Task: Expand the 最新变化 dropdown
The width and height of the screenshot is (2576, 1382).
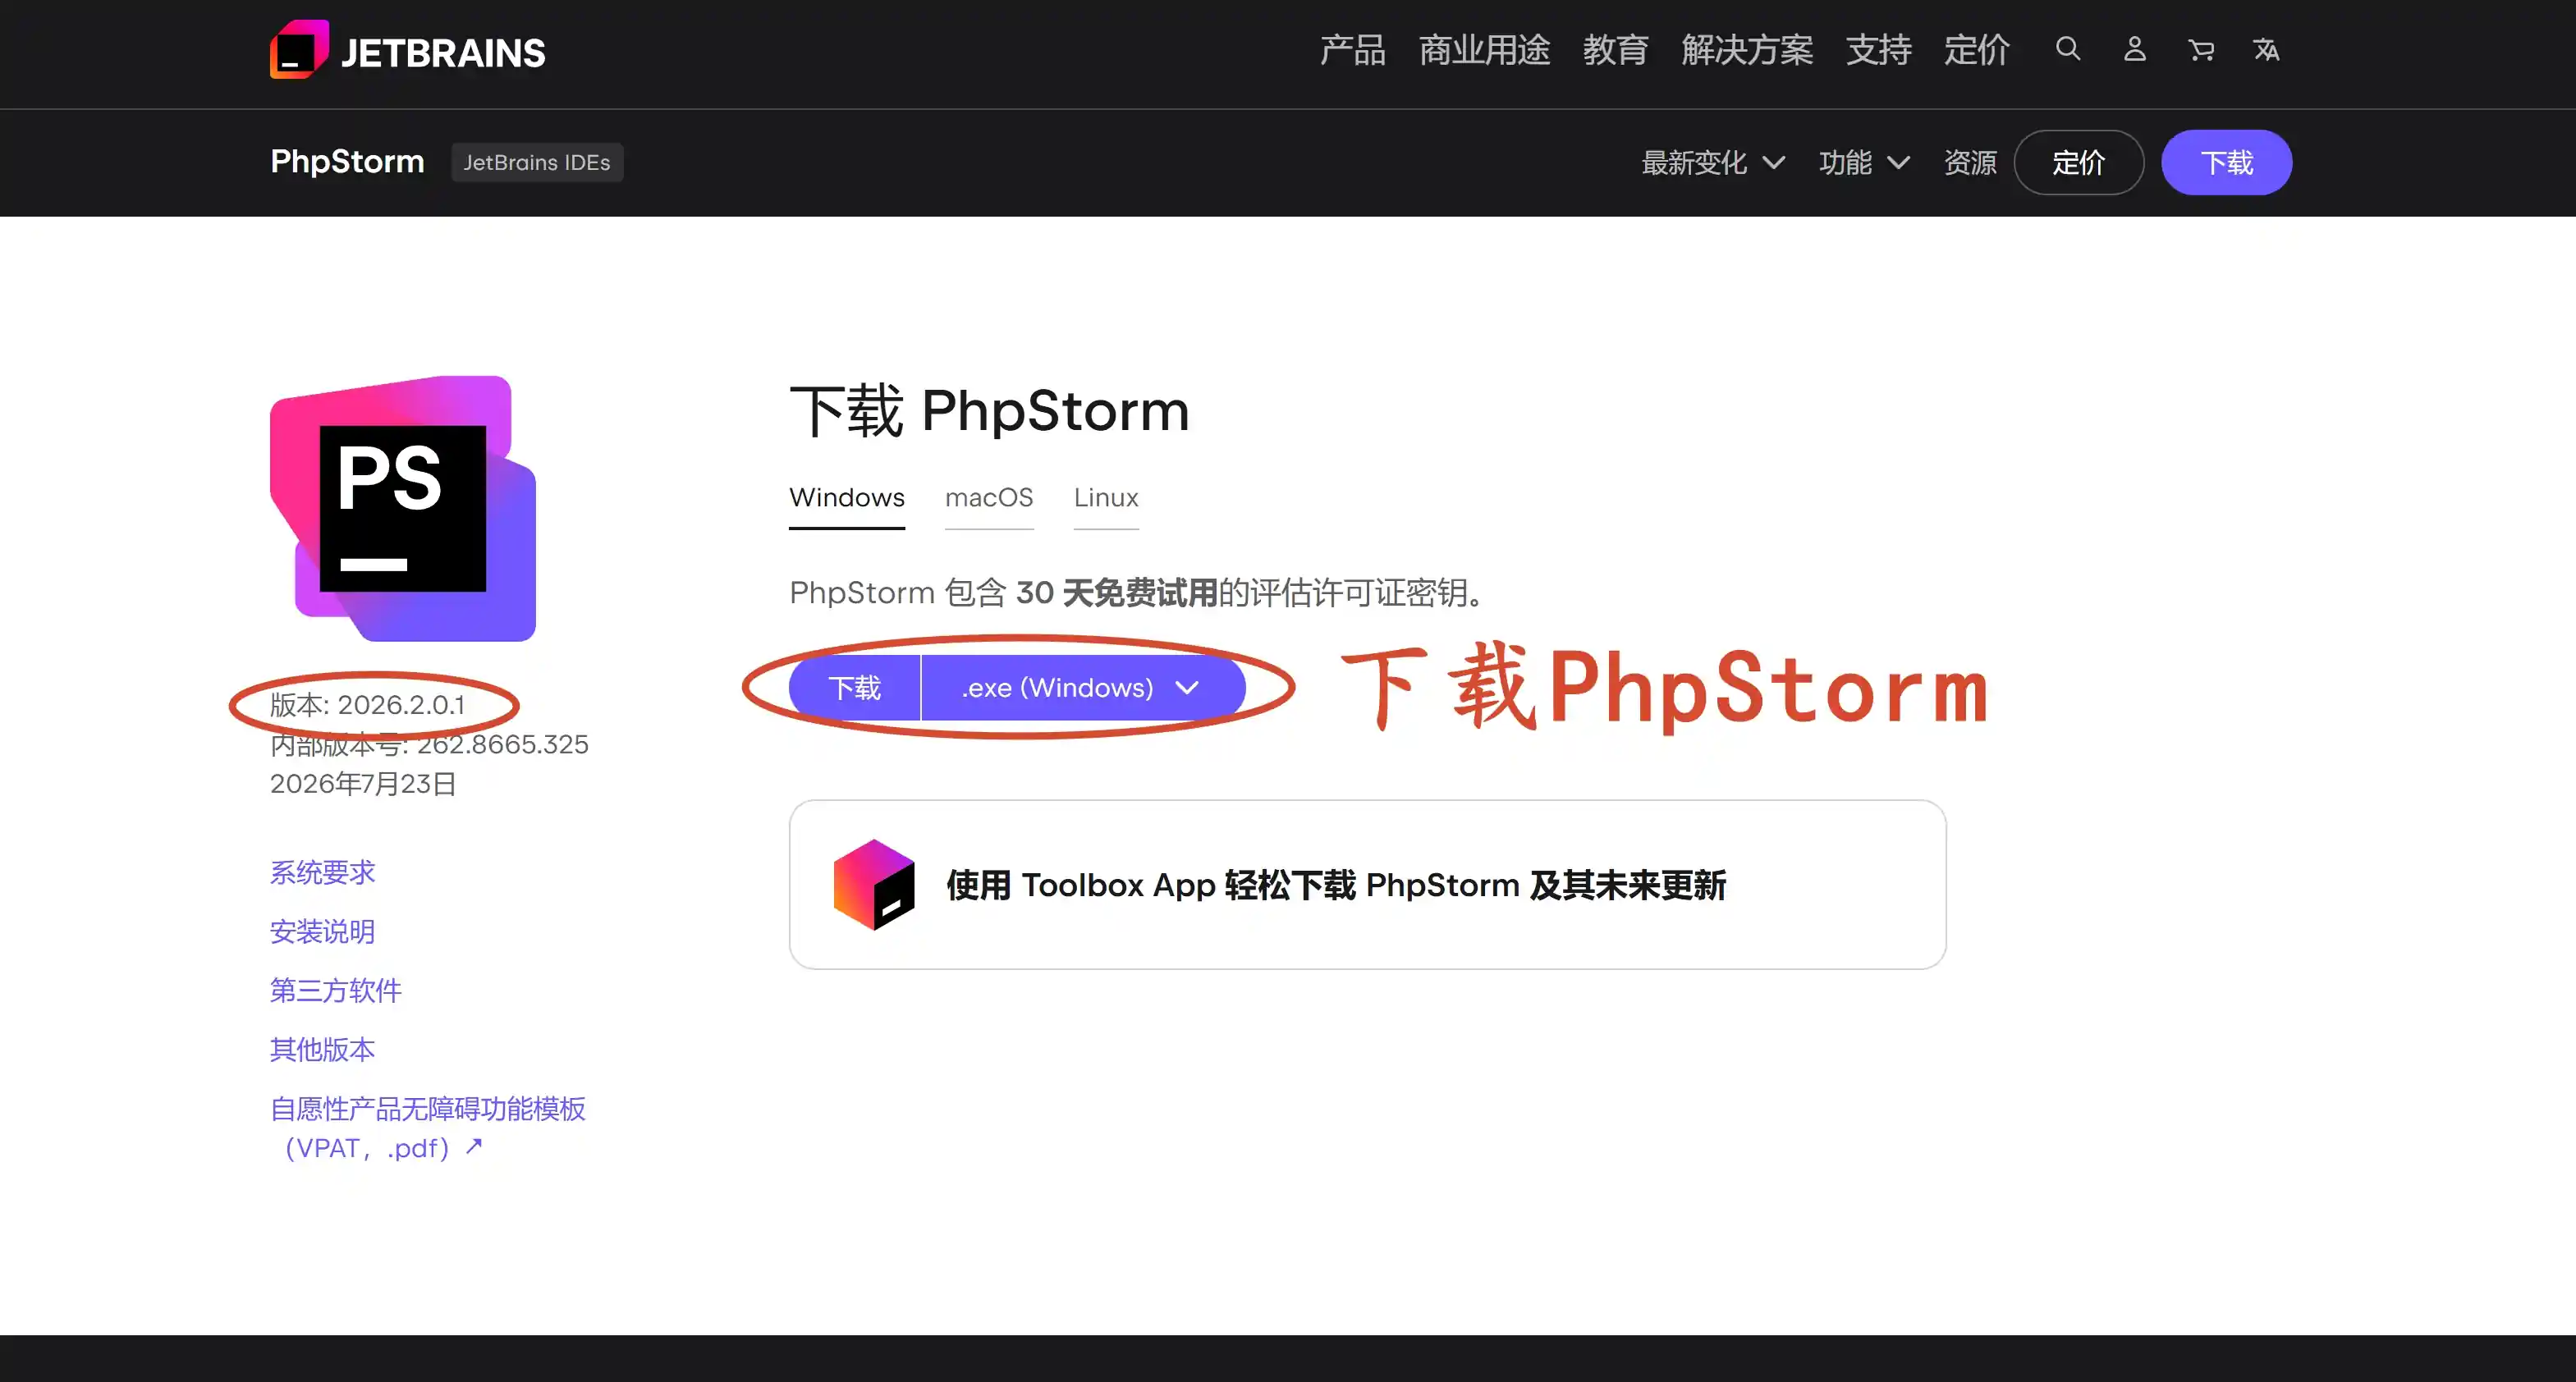Action: [x=1713, y=162]
